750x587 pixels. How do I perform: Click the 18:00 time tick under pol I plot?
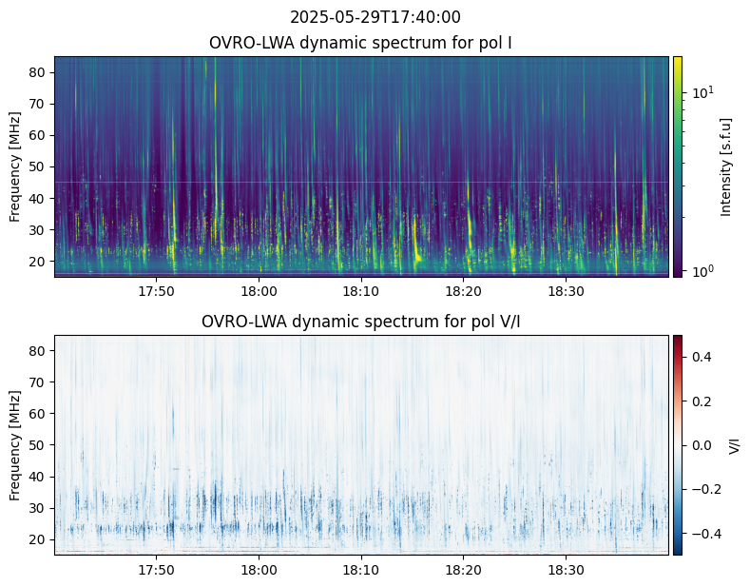(x=259, y=291)
